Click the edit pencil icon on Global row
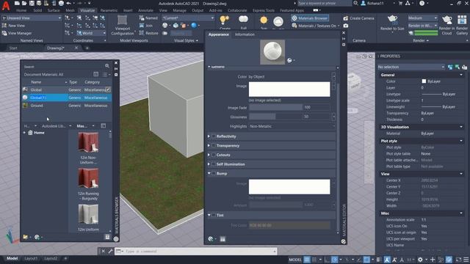 tap(108, 89)
